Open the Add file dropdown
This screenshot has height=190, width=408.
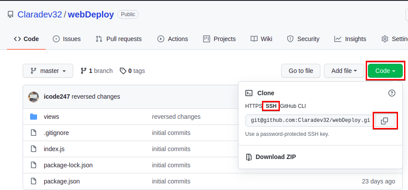344,71
